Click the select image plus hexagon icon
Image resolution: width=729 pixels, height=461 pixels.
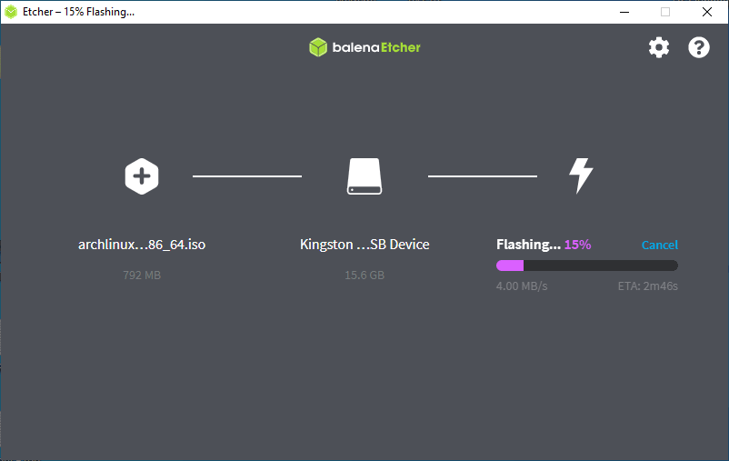142,176
